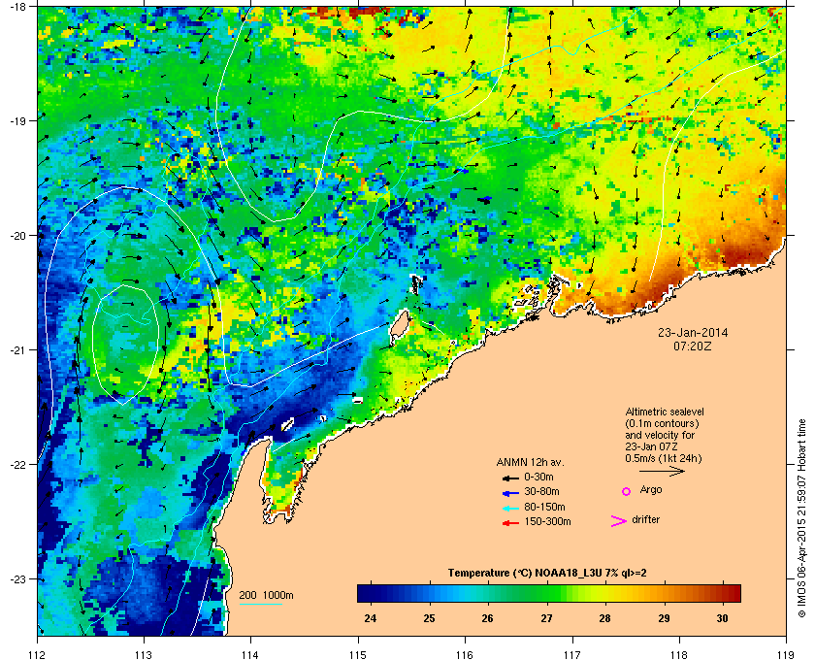Viewport: 815px width, 660px height.
Task: Click the longitude axis label 117
Action: tap(572, 655)
